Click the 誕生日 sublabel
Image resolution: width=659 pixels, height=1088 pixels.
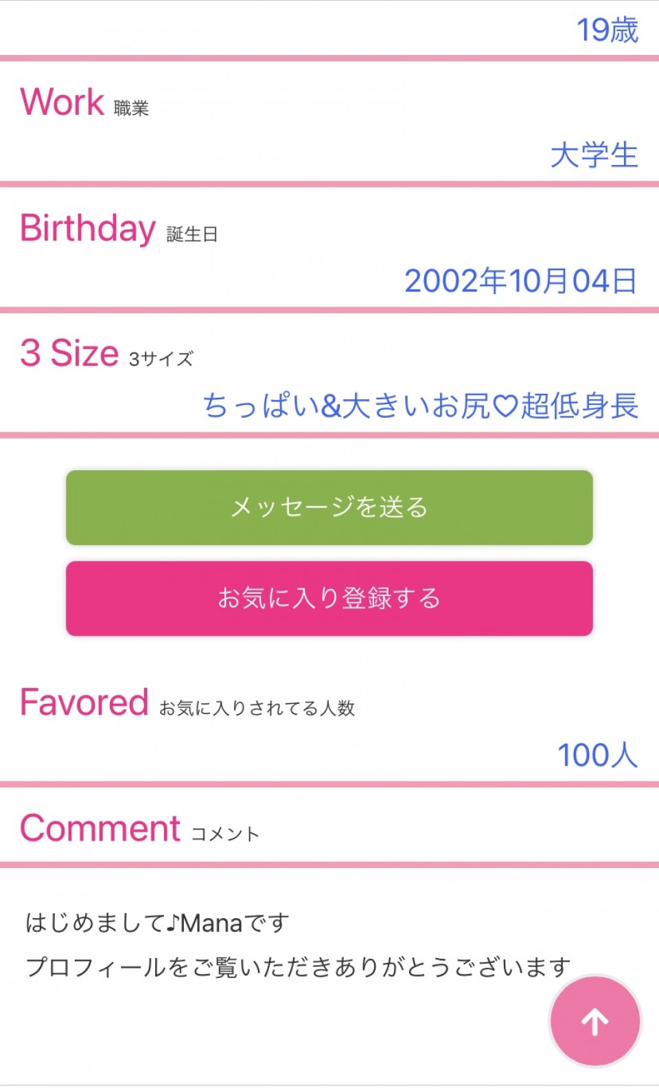point(192,235)
